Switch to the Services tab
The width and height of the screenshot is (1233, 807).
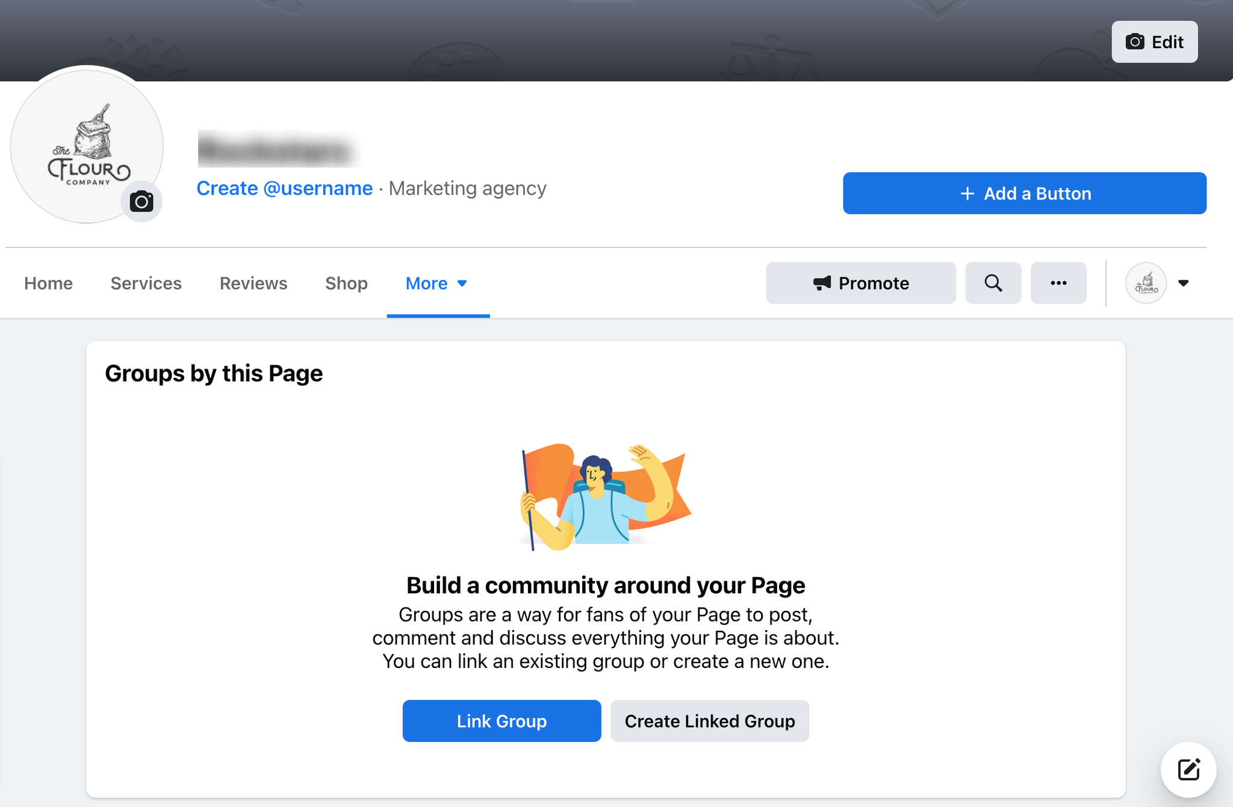pos(146,283)
